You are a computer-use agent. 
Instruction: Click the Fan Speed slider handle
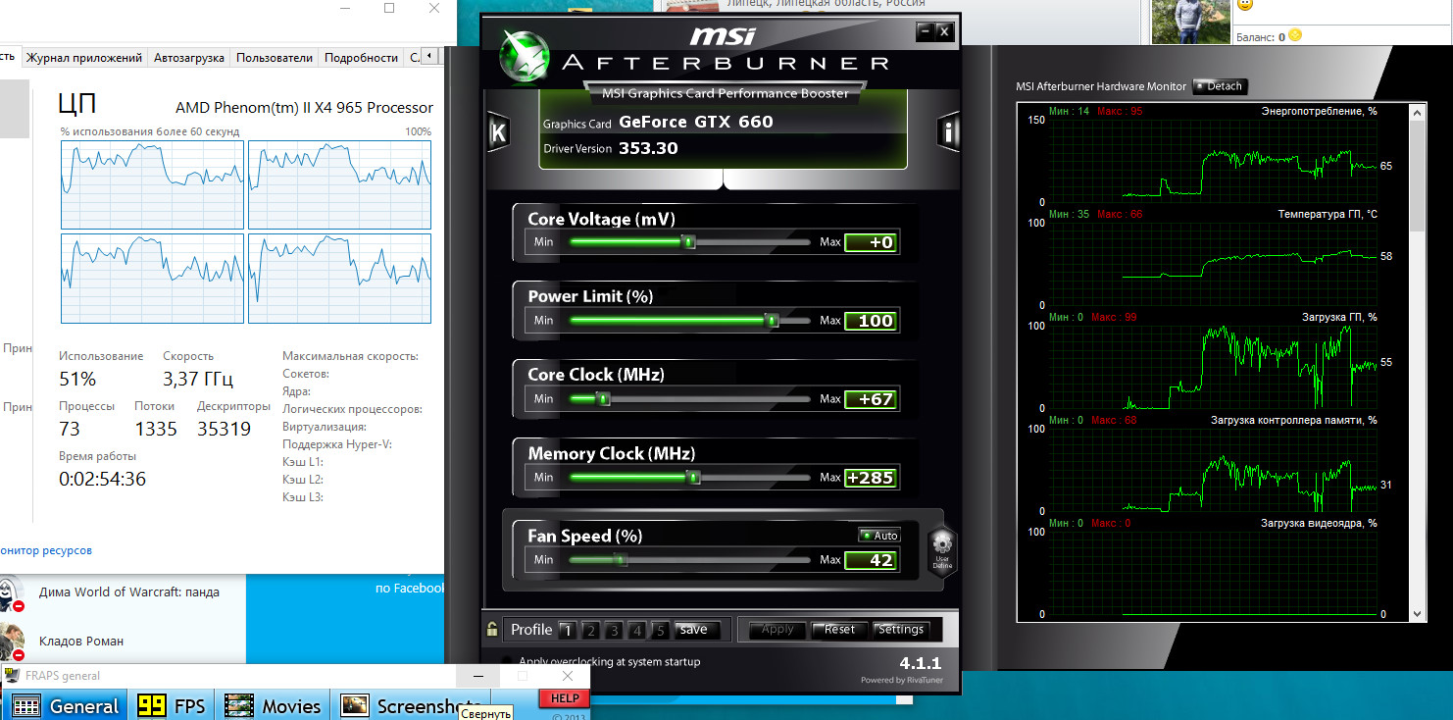[620, 560]
